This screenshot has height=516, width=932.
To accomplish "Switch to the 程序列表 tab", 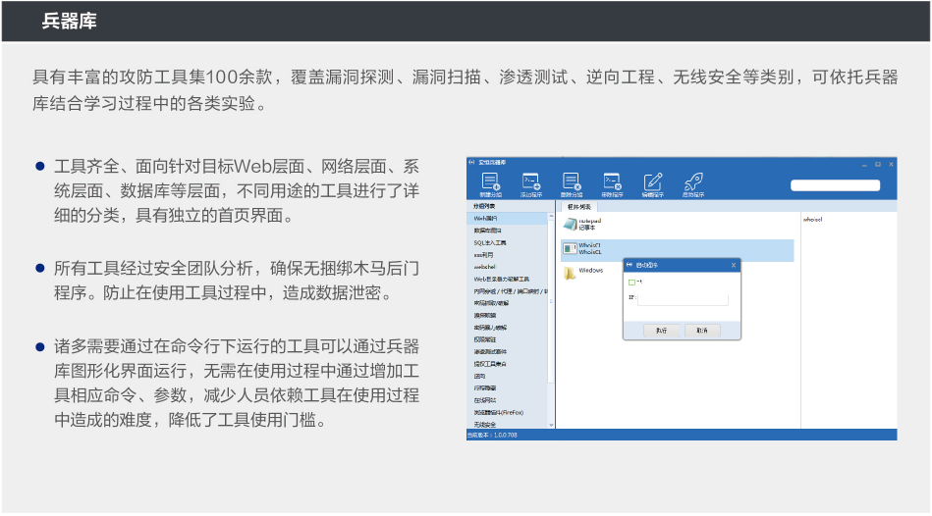I will click(x=579, y=207).
